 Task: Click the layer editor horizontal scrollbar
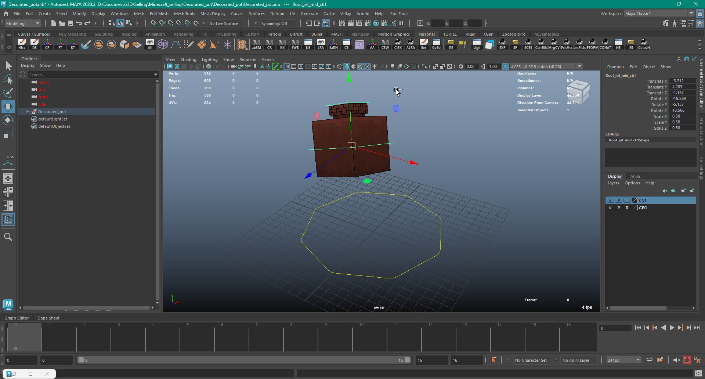[638, 308]
